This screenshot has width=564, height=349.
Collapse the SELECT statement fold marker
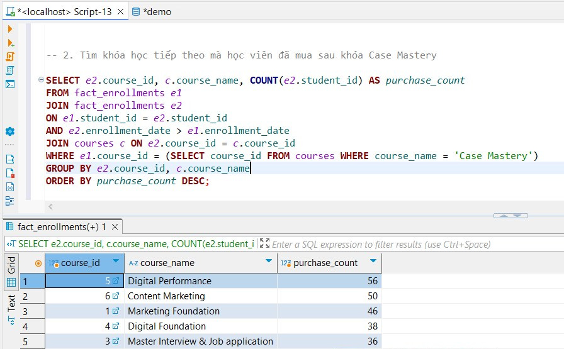[42, 80]
